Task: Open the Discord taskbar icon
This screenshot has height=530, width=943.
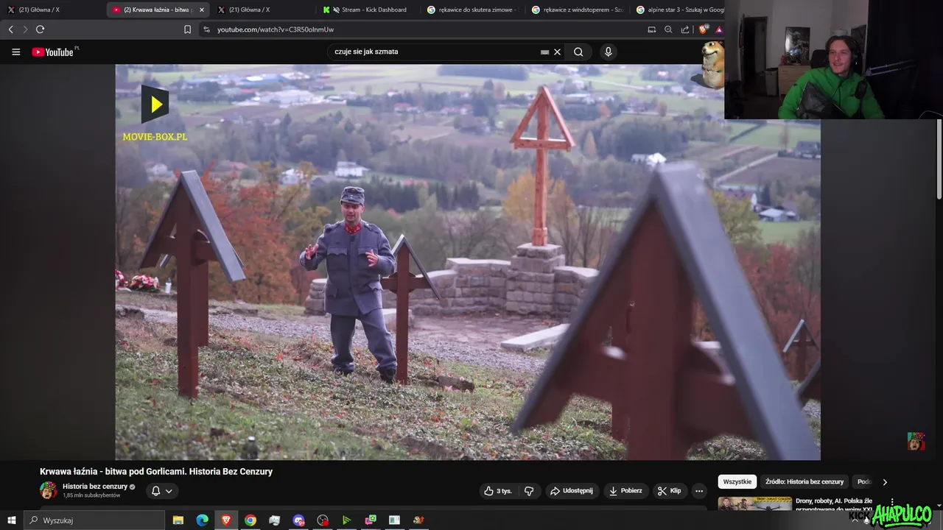Action: click(x=298, y=520)
